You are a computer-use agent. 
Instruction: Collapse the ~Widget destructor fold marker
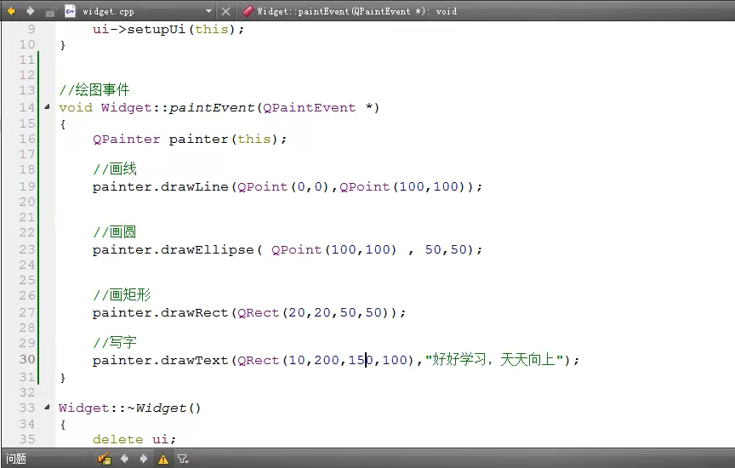click(x=47, y=407)
